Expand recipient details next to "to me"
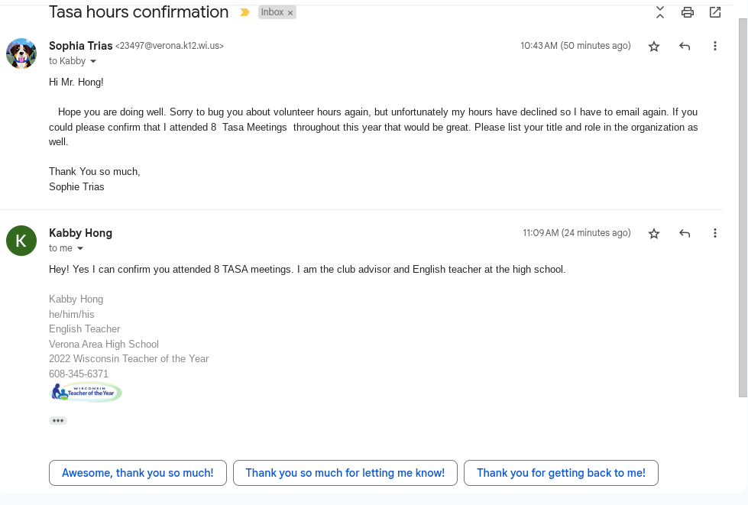748x505 pixels. click(80, 248)
